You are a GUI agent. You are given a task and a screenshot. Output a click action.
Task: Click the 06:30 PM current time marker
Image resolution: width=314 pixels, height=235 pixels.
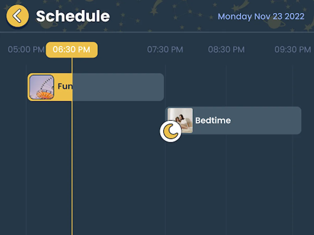pyautogui.click(x=71, y=50)
